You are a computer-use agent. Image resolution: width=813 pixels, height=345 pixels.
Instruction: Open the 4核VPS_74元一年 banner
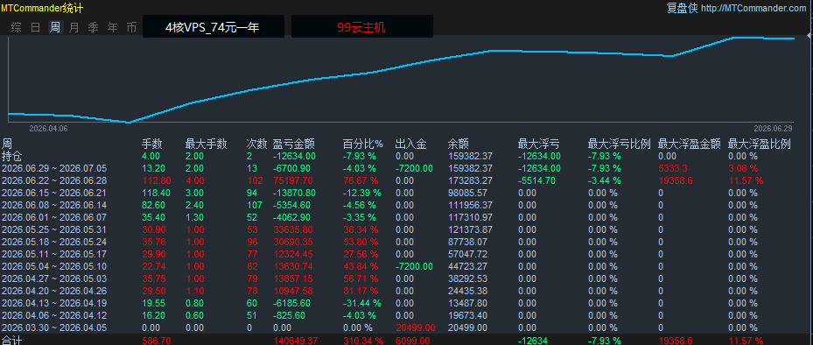(214, 26)
